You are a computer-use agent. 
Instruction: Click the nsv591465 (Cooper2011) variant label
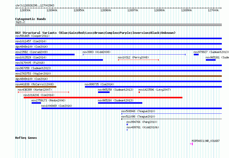[32, 36]
